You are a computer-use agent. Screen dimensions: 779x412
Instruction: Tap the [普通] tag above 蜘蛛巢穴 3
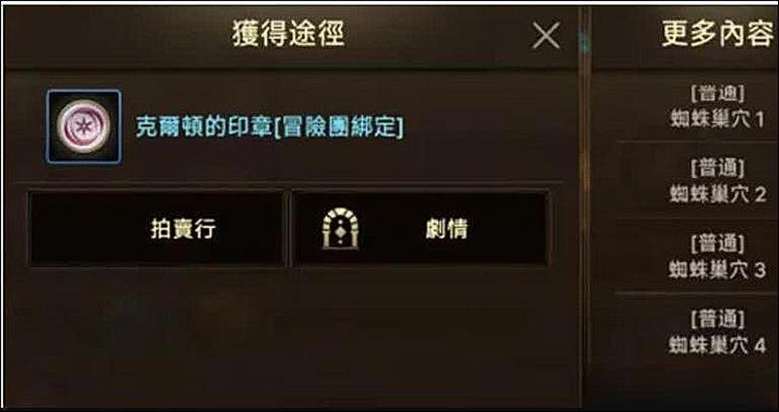coord(718,243)
